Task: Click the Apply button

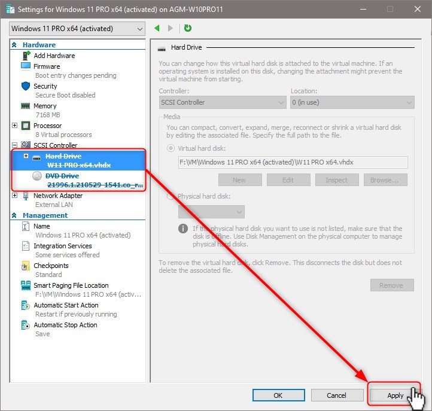Action: point(395,395)
